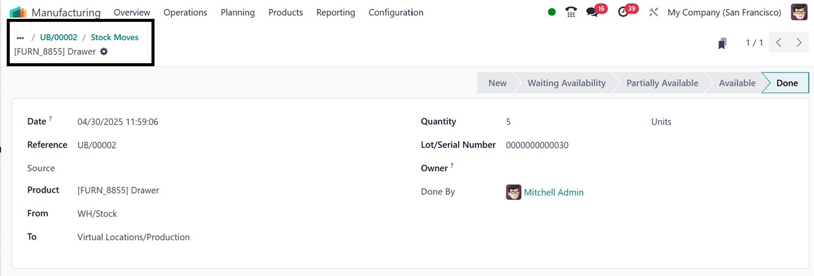The height and width of the screenshot is (276, 814).
Task: Open the Configuration menu
Action: [x=395, y=12]
